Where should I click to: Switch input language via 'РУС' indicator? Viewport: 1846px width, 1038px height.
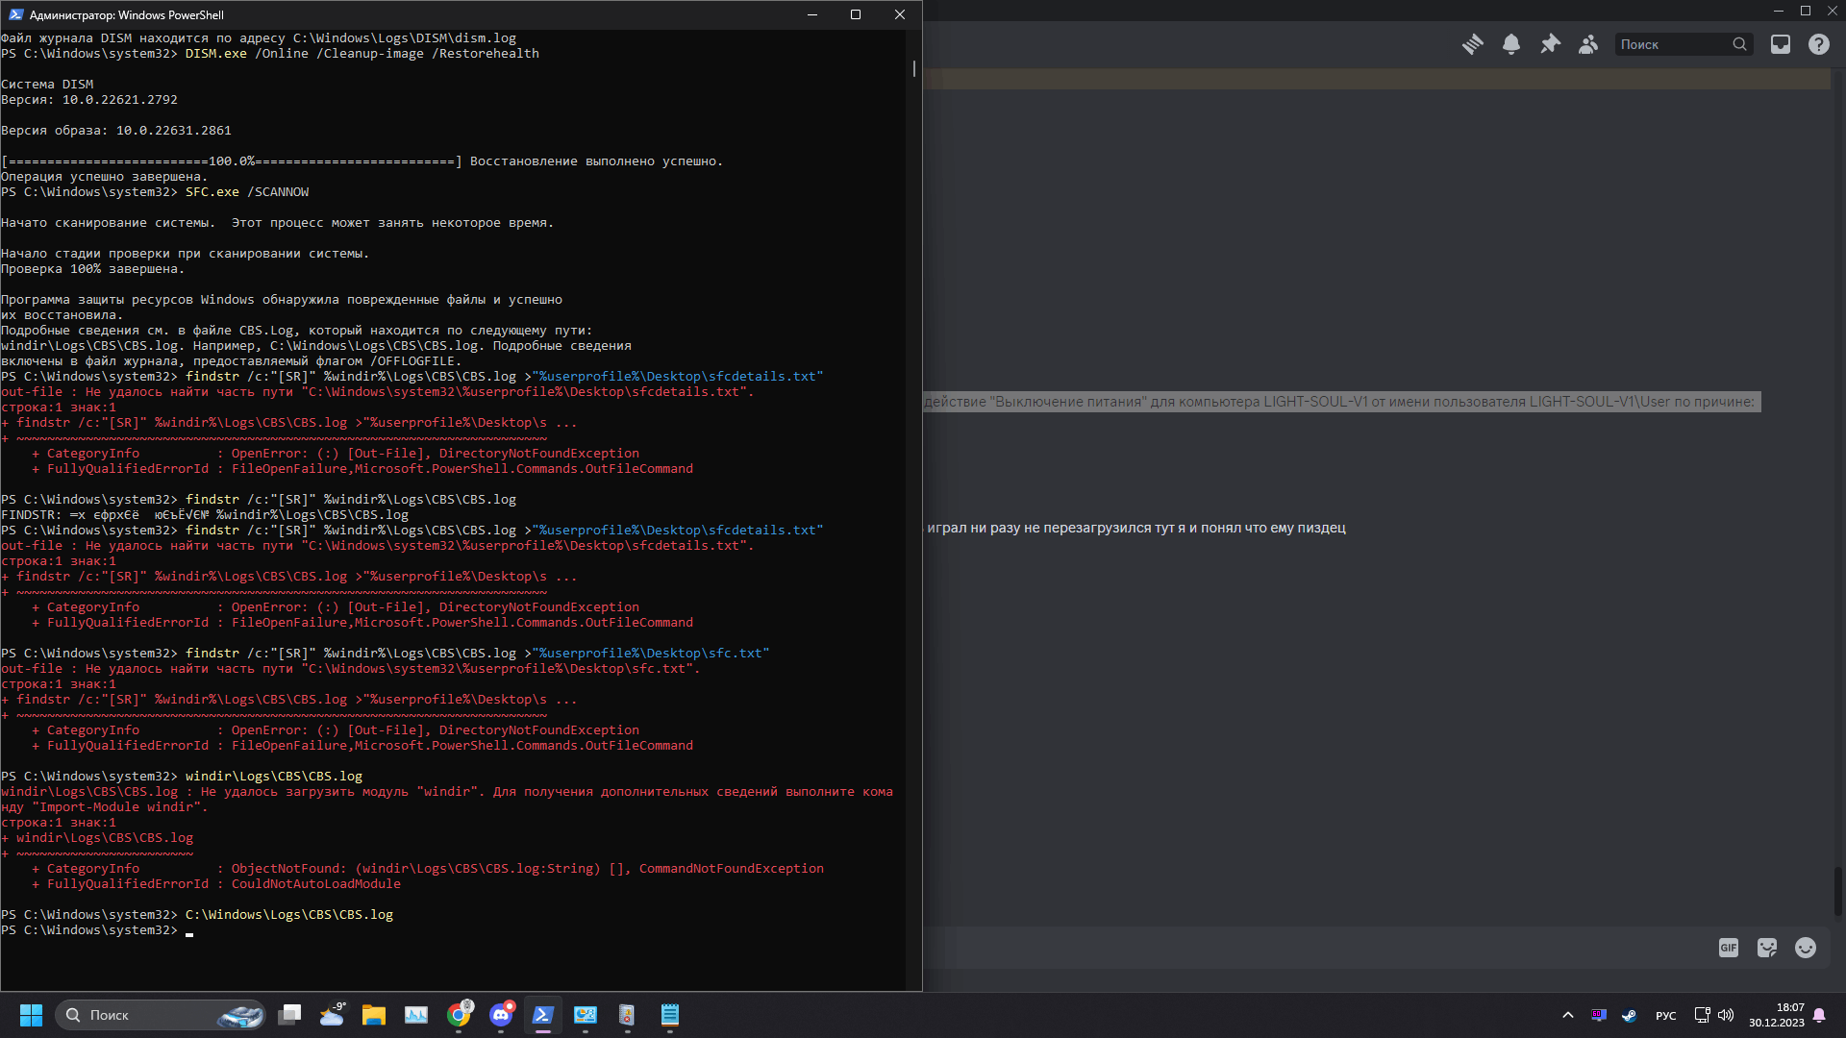1666,1016
